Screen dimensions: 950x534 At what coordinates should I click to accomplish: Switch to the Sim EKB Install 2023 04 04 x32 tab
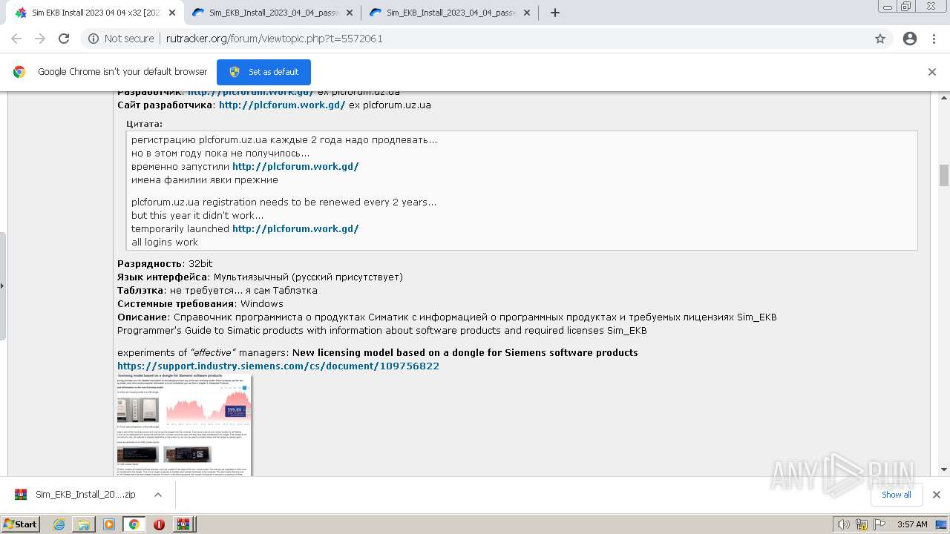94,13
